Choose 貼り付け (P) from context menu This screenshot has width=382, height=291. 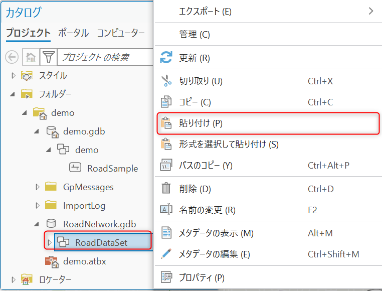268,123
